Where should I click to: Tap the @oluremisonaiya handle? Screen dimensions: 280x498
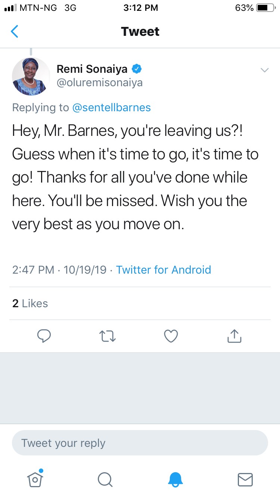coord(99,83)
